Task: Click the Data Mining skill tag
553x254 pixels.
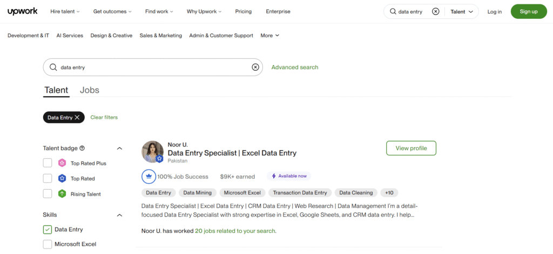Action: [x=198, y=192]
